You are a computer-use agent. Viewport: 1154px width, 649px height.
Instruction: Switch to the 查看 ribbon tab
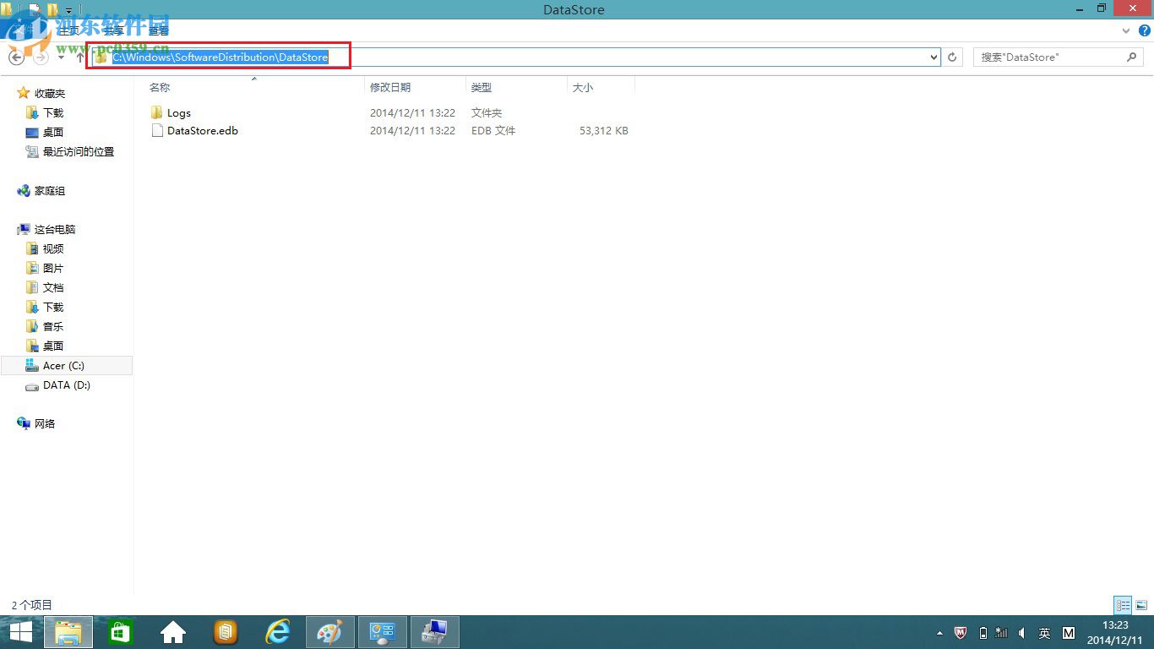(x=157, y=30)
